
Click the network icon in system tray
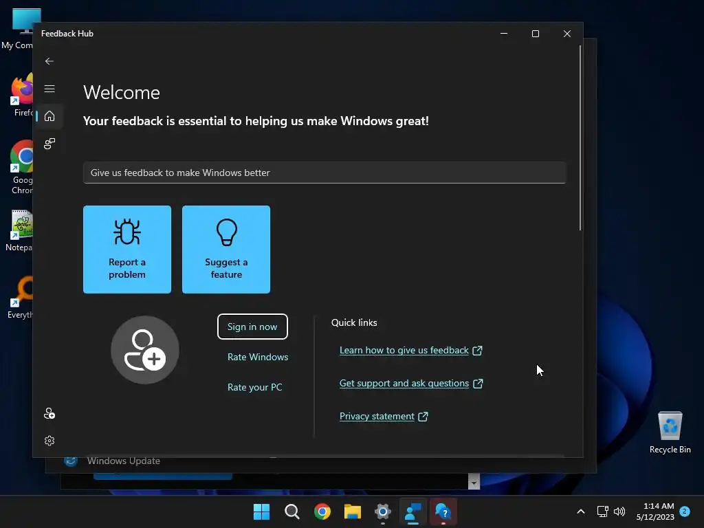(x=602, y=511)
